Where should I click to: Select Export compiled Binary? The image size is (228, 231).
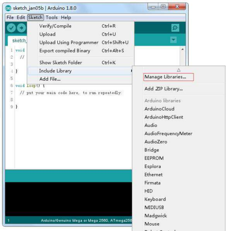pyautogui.click(x=81, y=51)
